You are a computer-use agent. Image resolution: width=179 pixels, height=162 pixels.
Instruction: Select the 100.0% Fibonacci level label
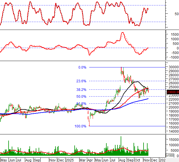point(80,126)
